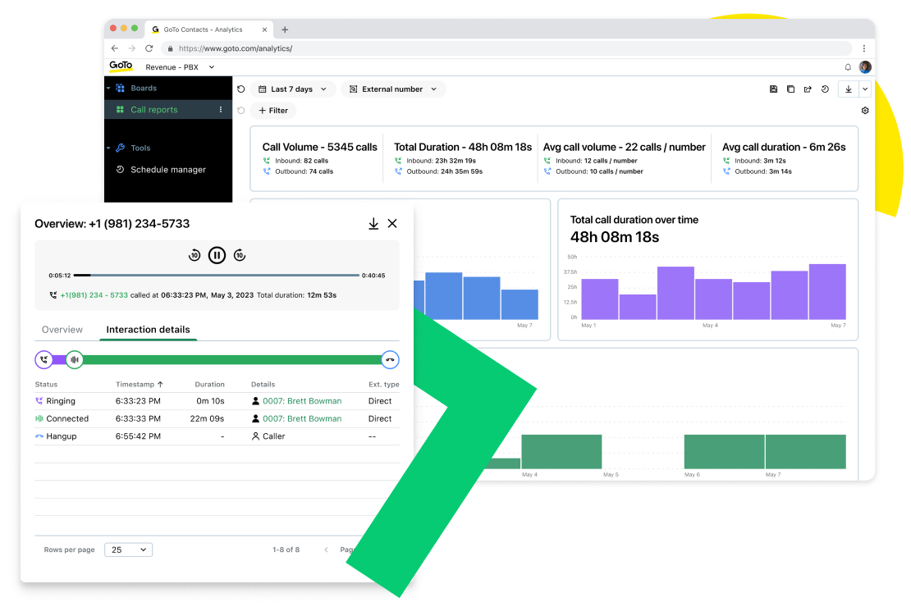Change rows per page using the 25 dropdown

pos(128,550)
